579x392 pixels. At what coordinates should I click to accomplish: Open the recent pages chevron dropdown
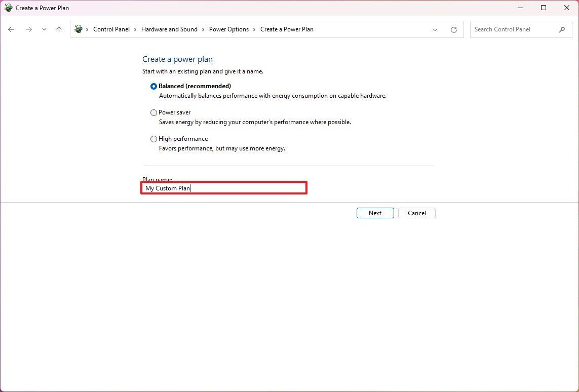(x=44, y=29)
